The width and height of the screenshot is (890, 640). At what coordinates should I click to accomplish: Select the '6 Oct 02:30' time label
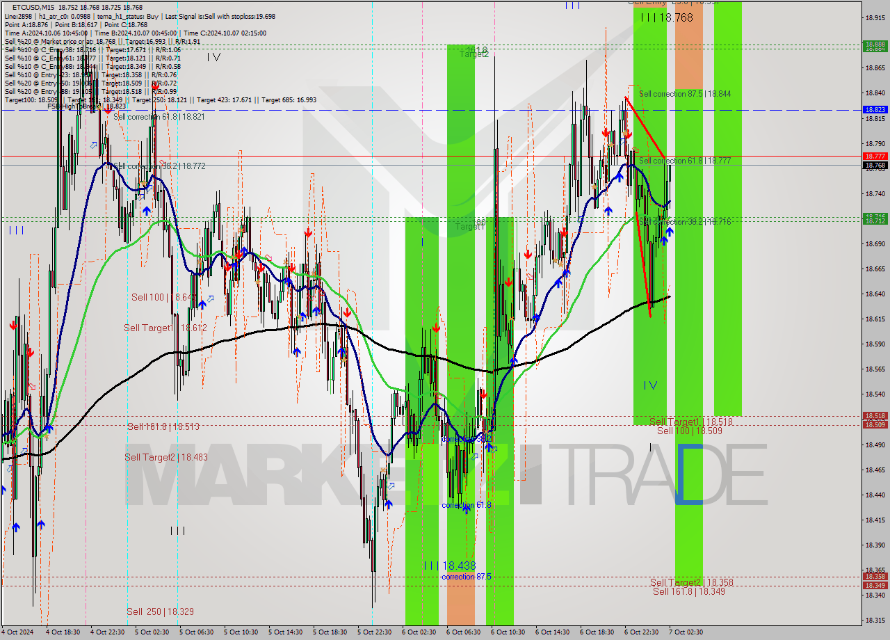click(x=419, y=632)
